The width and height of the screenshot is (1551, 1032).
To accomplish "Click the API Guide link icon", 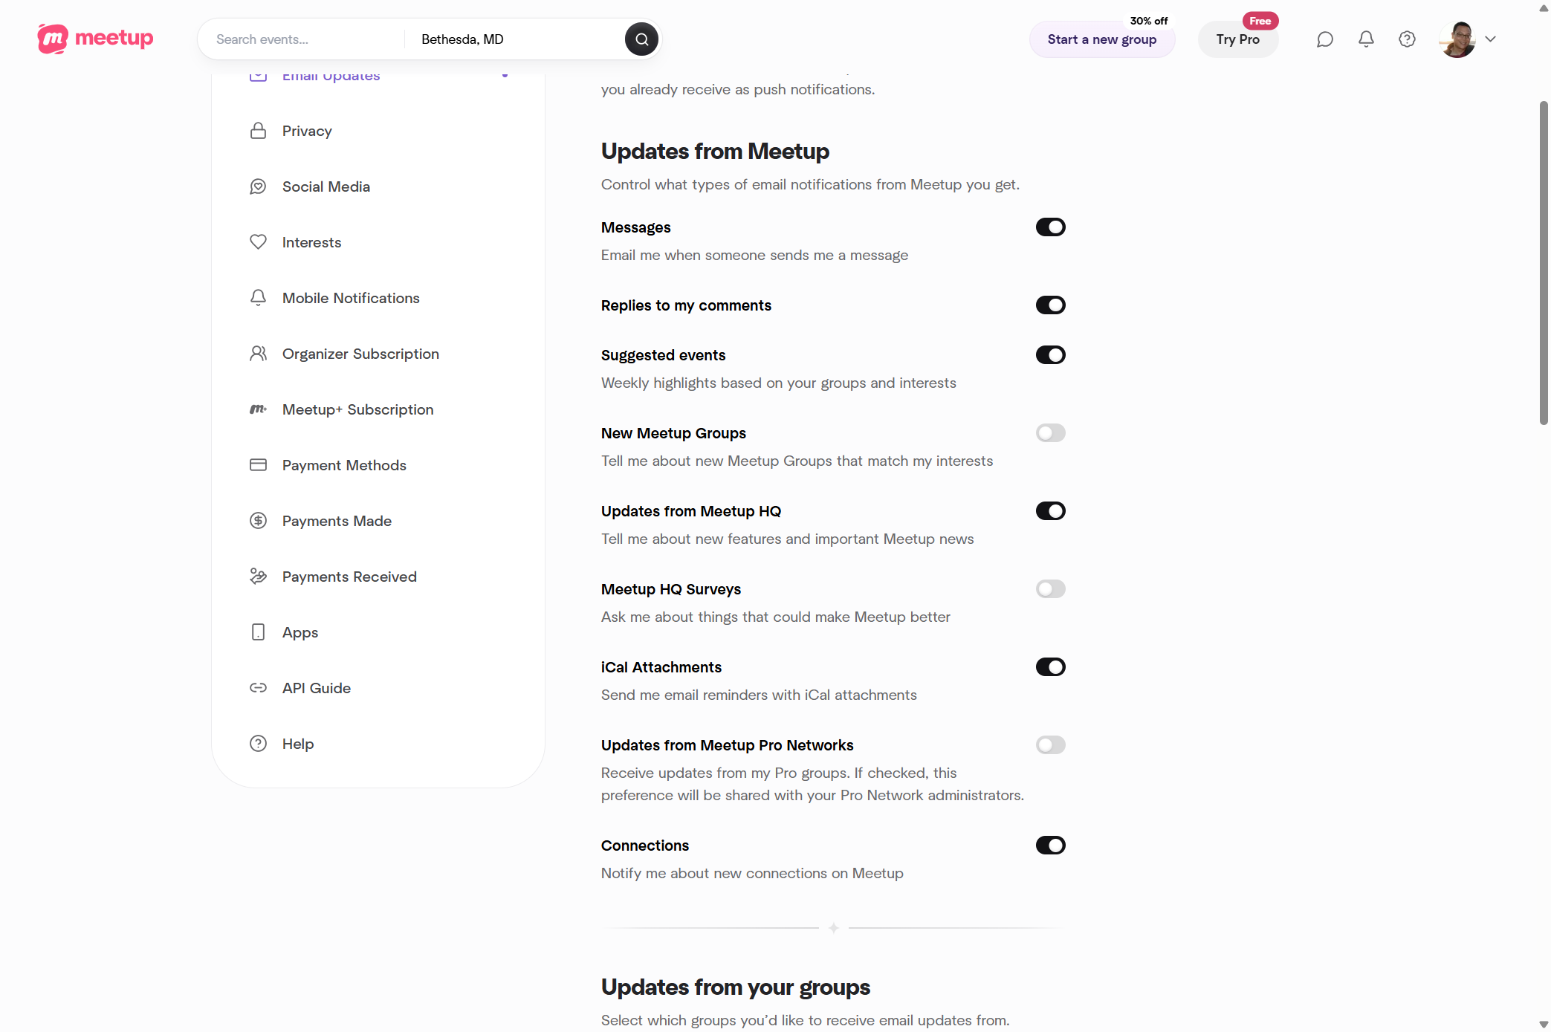I will pyautogui.click(x=258, y=688).
